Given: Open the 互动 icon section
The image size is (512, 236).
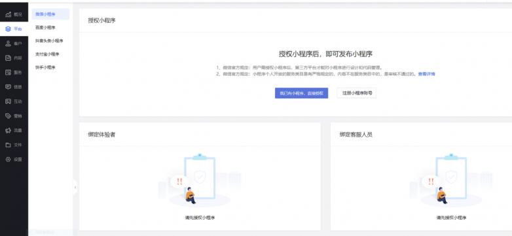Looking at the screenshot, I should [8, 101].
